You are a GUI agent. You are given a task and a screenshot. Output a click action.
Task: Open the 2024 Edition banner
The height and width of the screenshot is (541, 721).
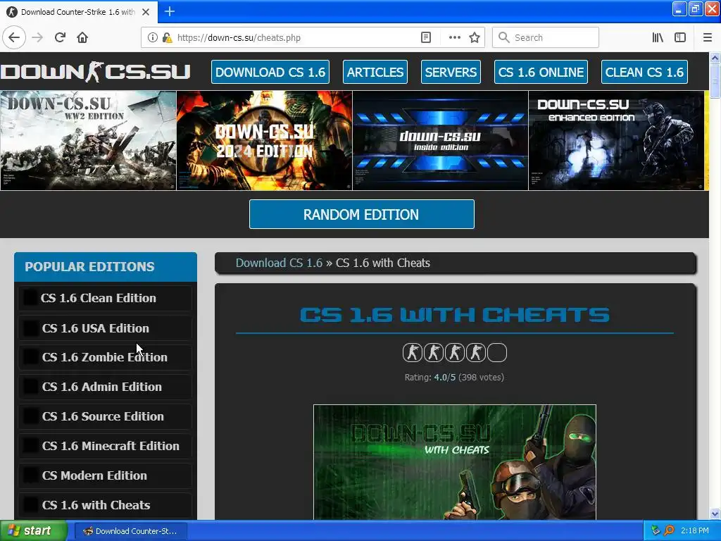265,140
